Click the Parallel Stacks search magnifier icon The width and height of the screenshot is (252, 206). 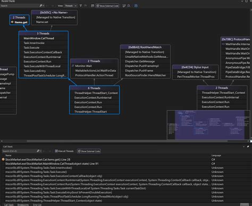(x=41, y=6)
